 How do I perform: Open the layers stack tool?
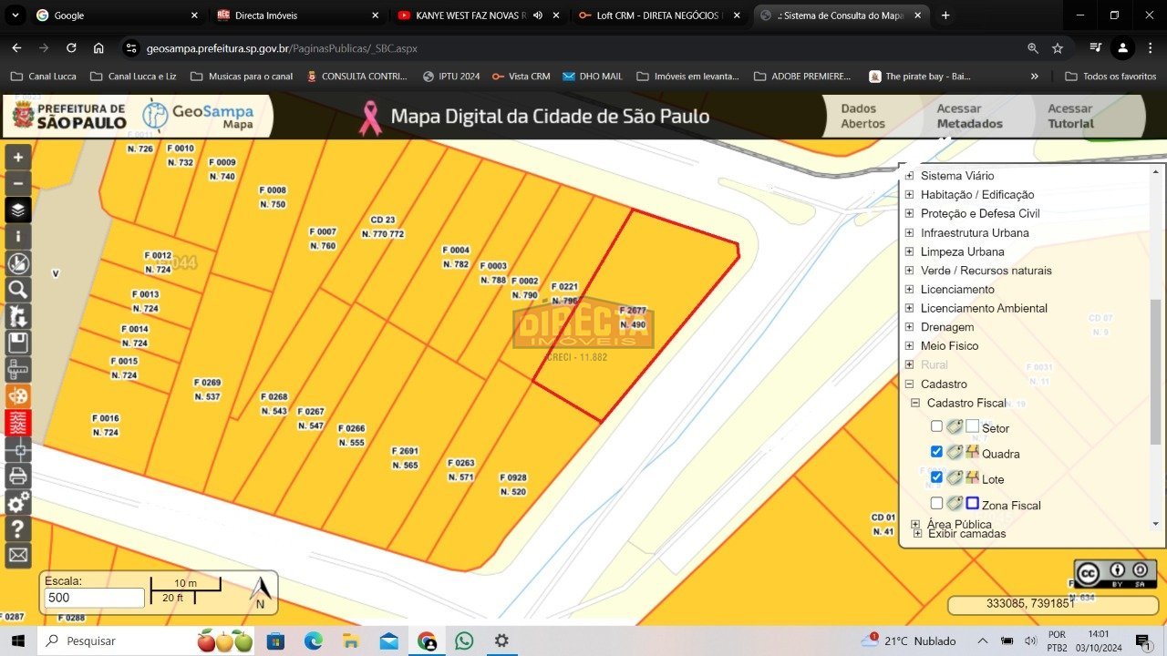[x=18, y=210]
